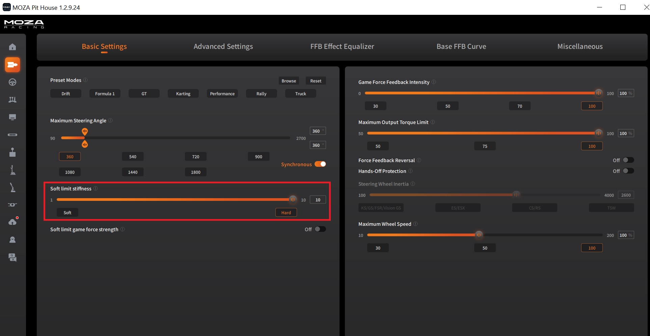Select the Formula 1 preset mode
The height and width of the screenshot is (336, 650).
pyautogui.click(x=105, y=94)
